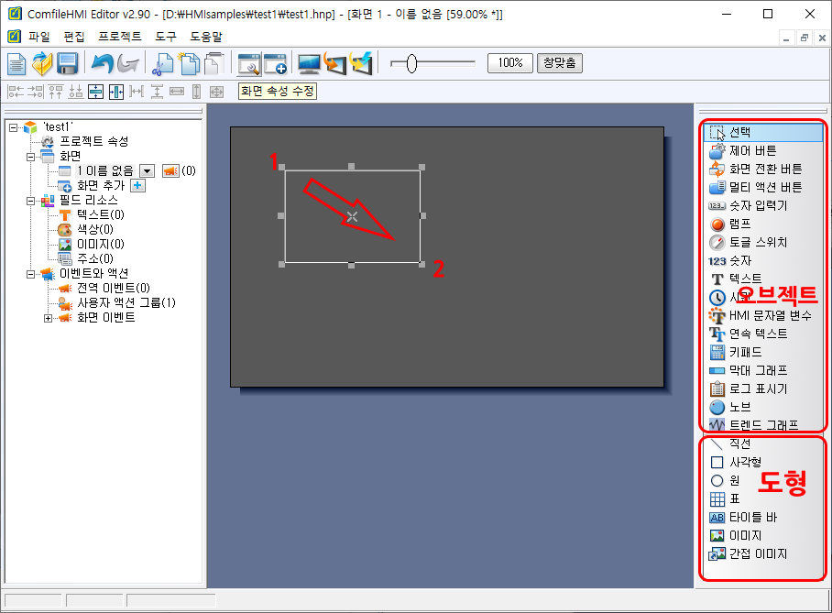Select the 램프 (lamp) object tool
This screenshot has height=613, width=832.
[x=742, y=224]
